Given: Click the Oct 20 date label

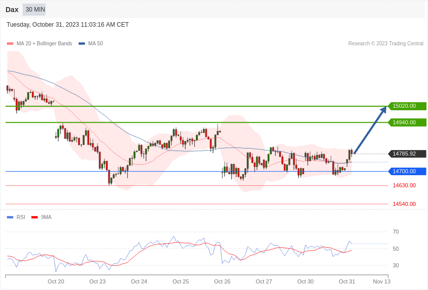Looking at the screenshot, I should click(56, 281).
